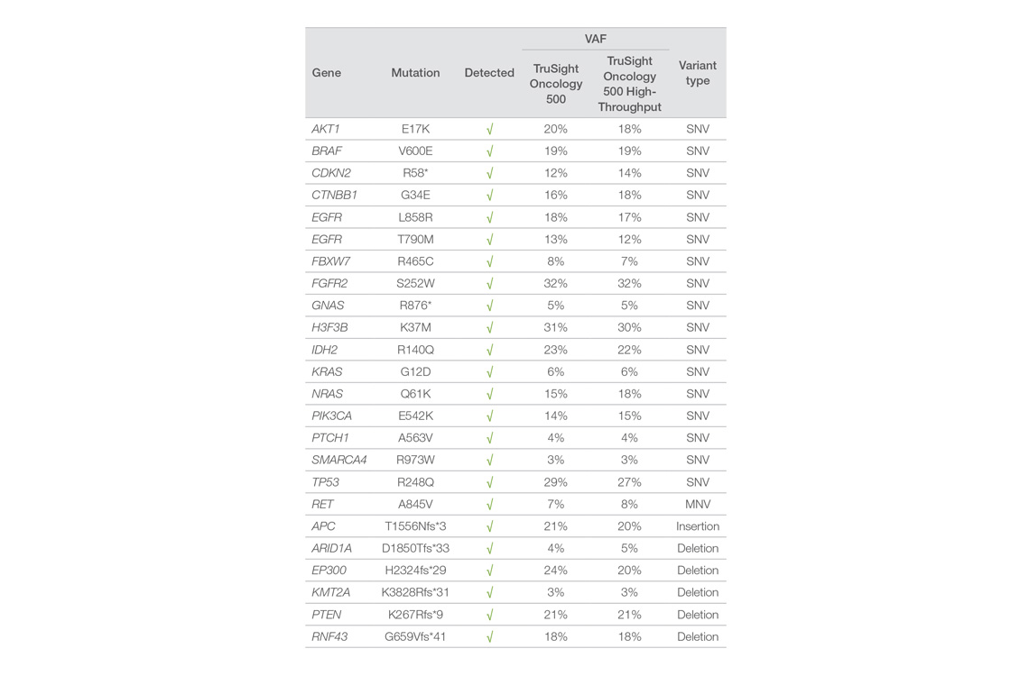Click the checkmark next to PTEN K267Rfs*9
Screen dimensions: 1029x676
pos(489,615)
